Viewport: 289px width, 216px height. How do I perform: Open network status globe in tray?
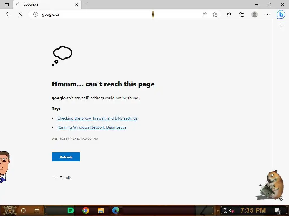pyautogui.click(x=225, y=210)
